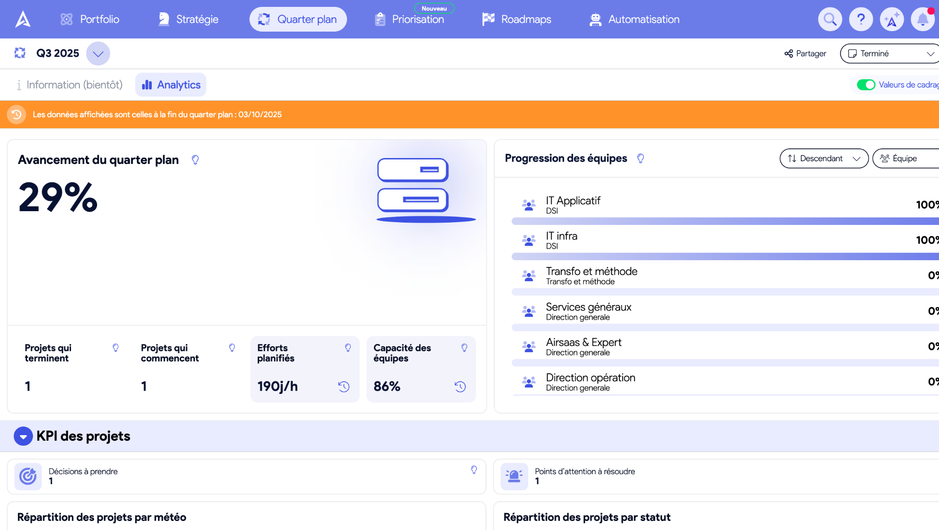Click hint bulb next to Avancement du quarter plan
Image resolution: width=939 pixels, height=530 pixels.
click(x=195, y=160)
